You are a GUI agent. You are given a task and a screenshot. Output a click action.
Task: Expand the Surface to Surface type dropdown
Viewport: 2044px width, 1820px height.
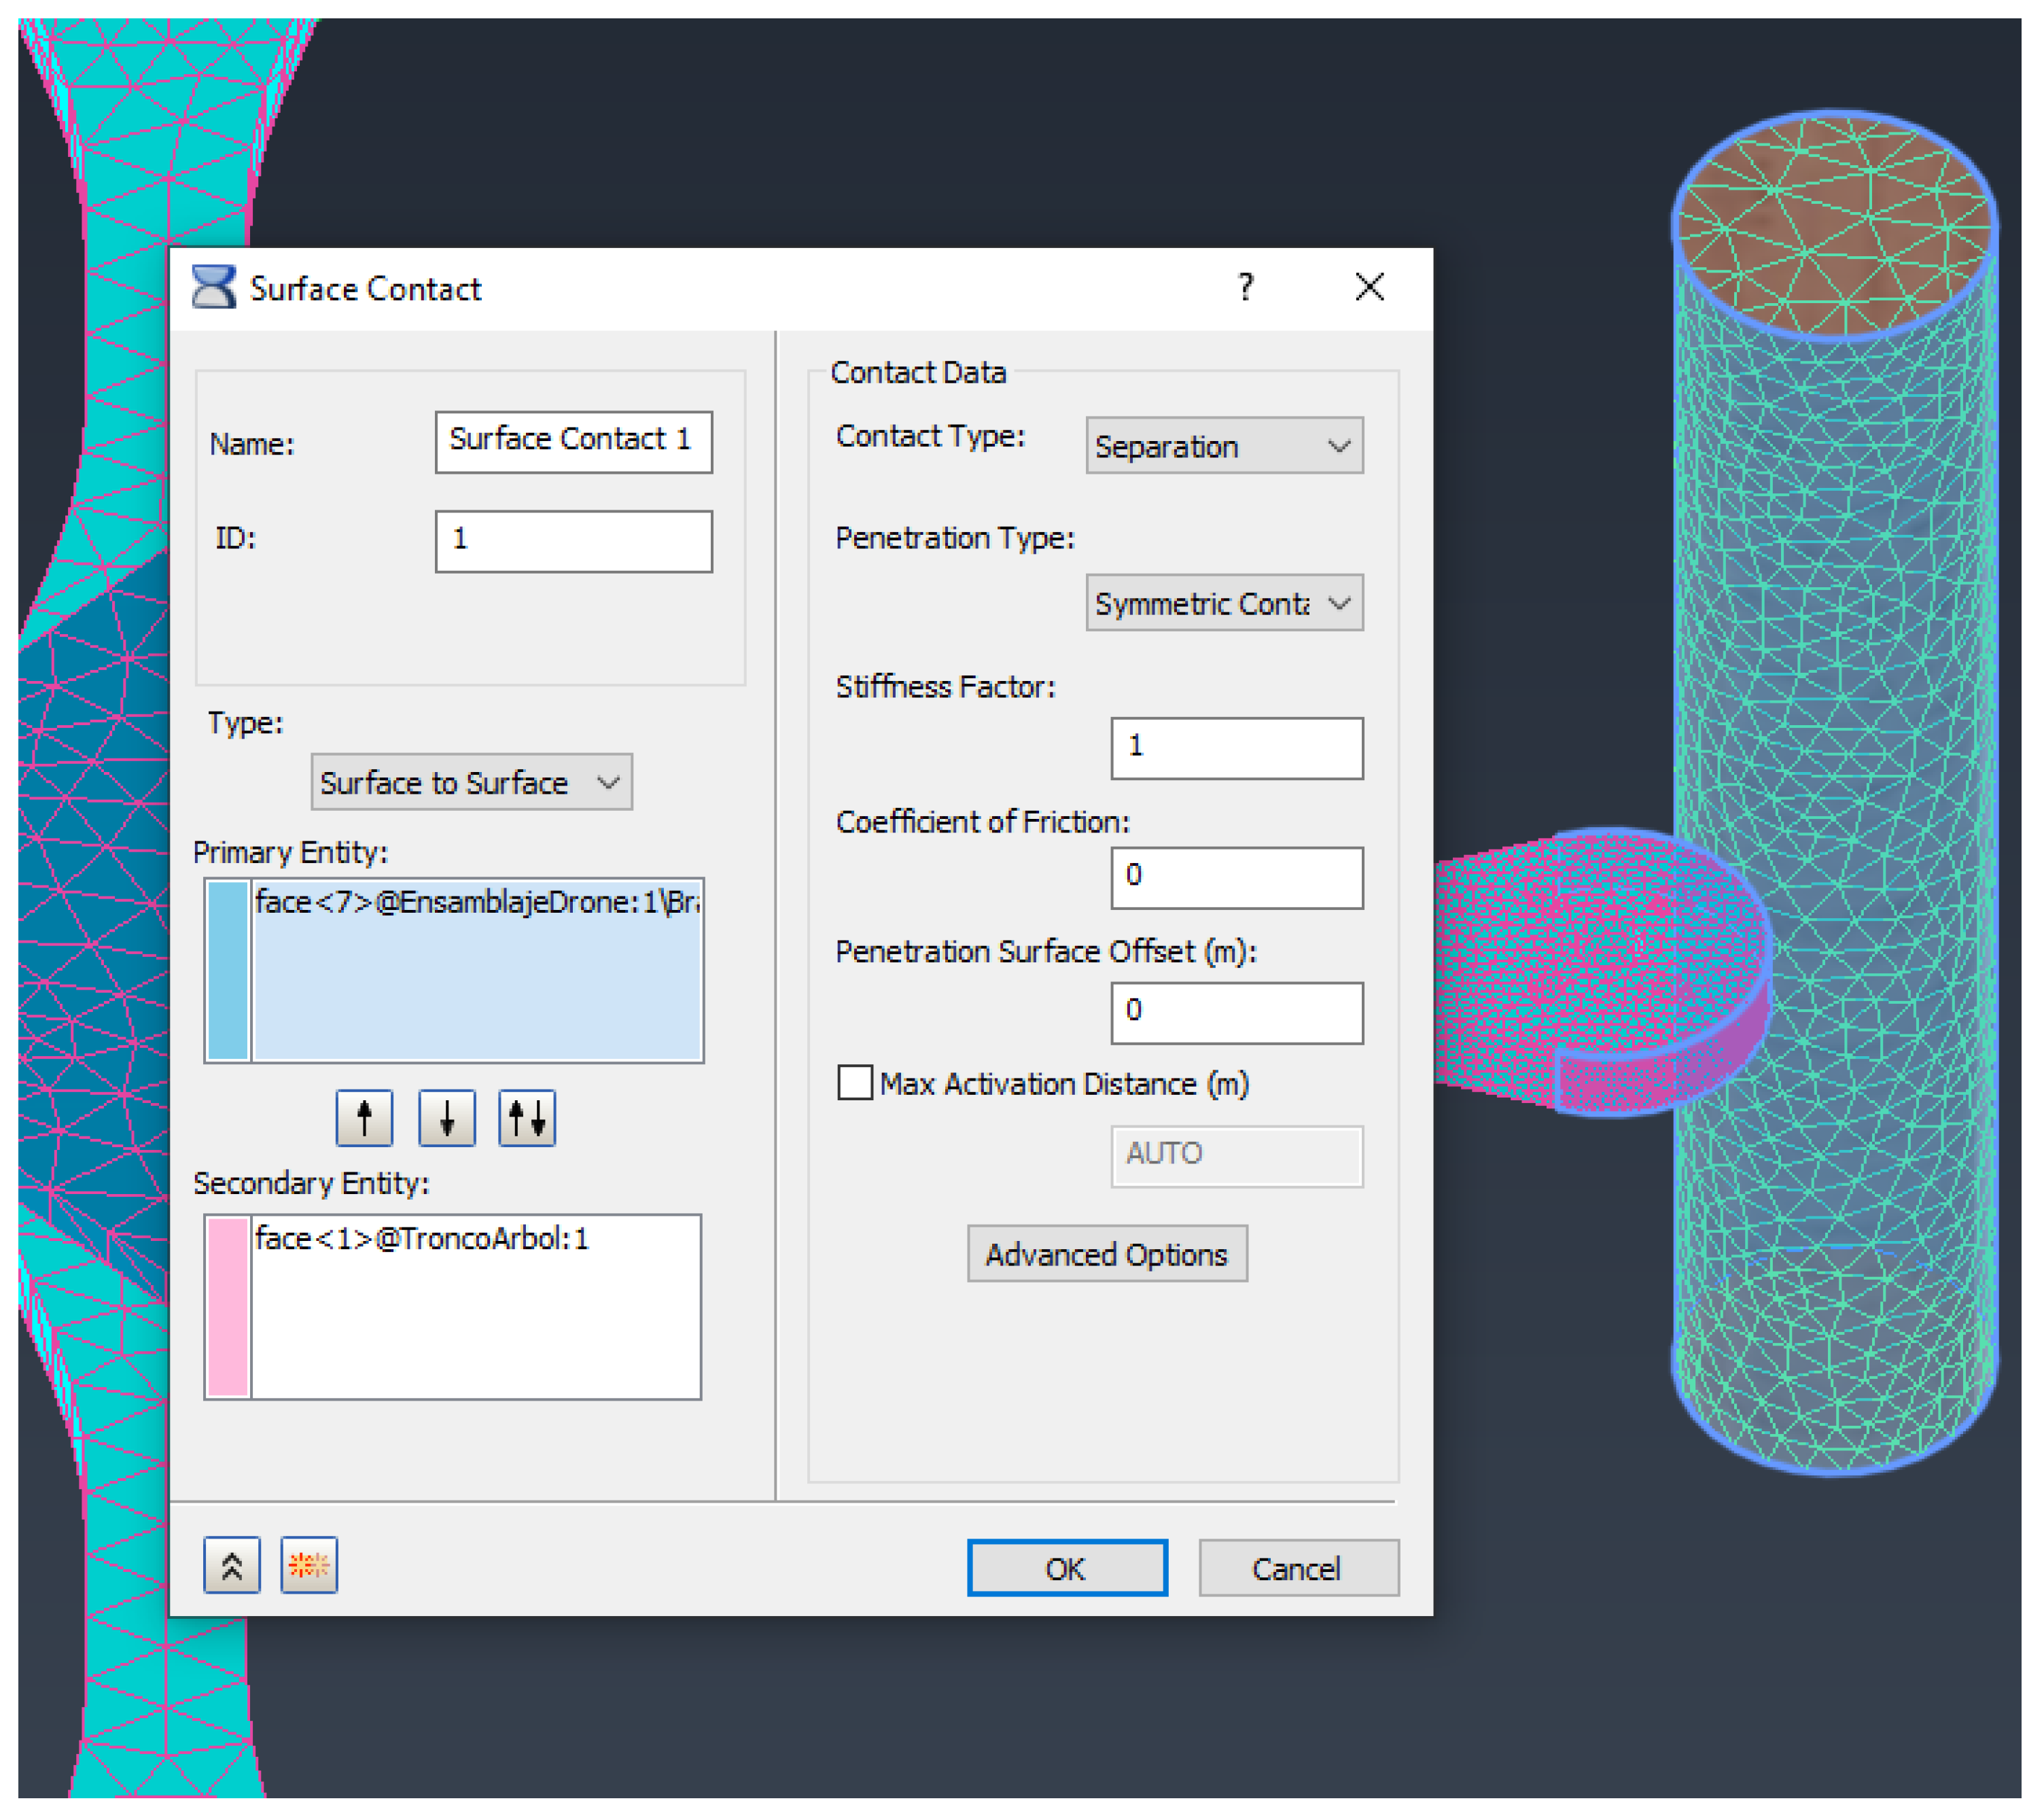click(x=471, y=782)
